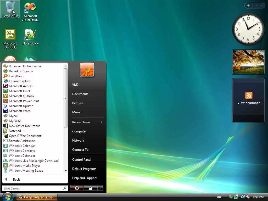Click BitLocker To Go Reader icon in Start menu

(5, 66)
